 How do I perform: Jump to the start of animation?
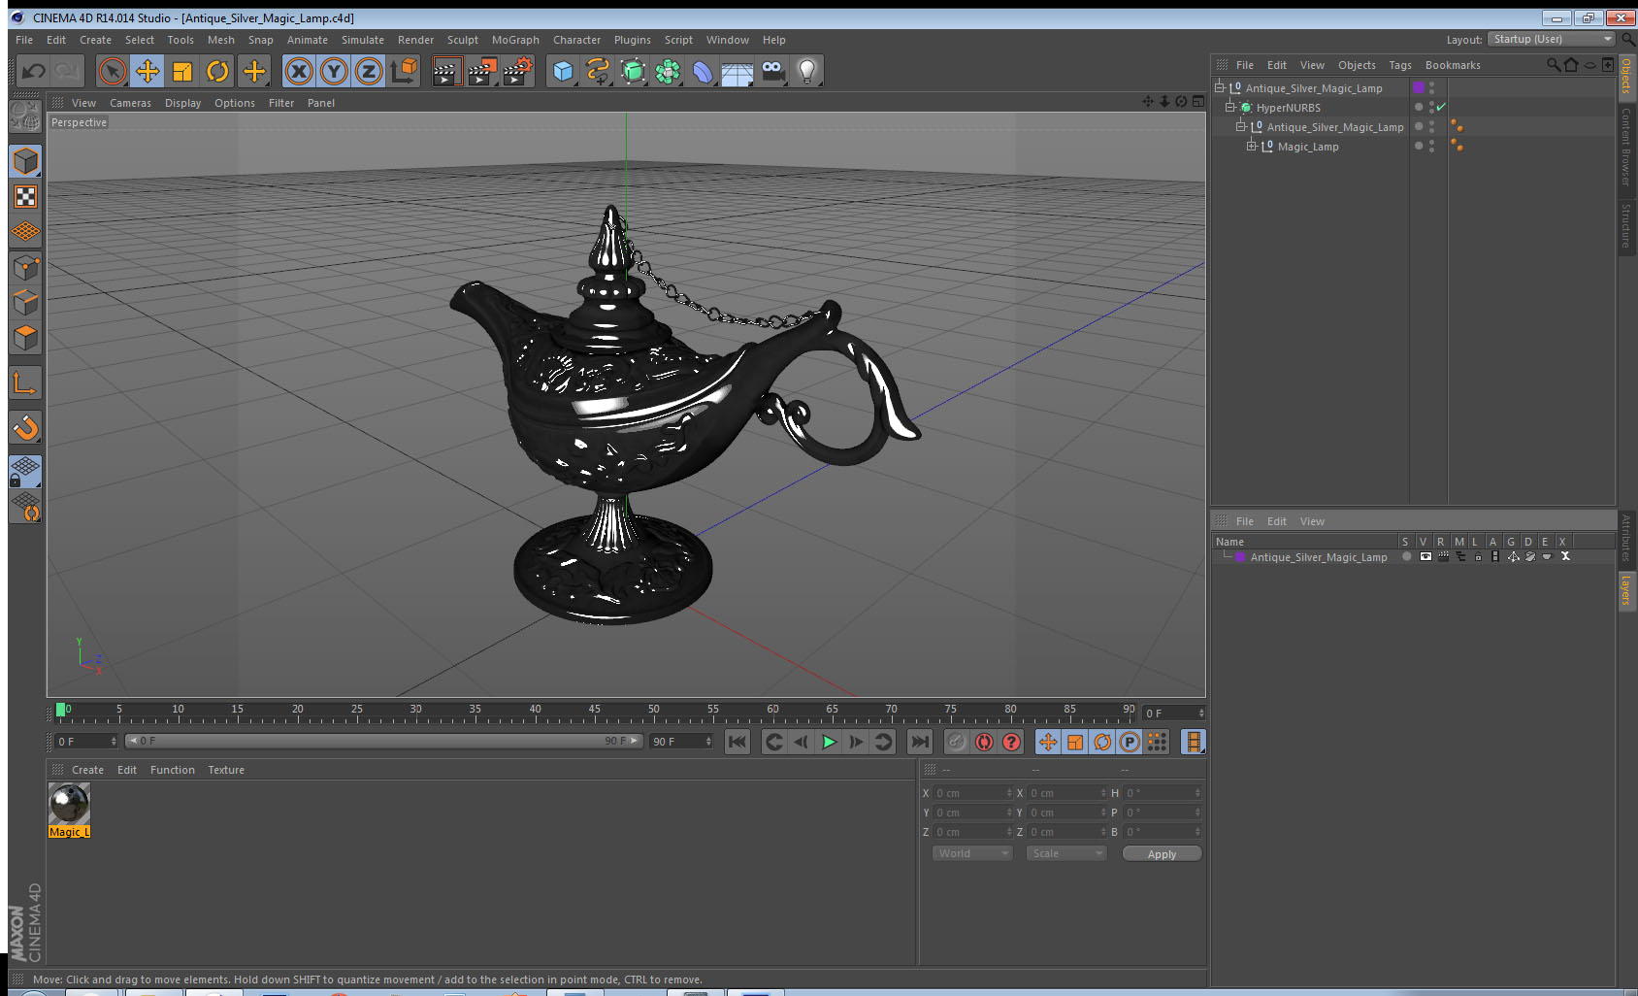[737, 742]
